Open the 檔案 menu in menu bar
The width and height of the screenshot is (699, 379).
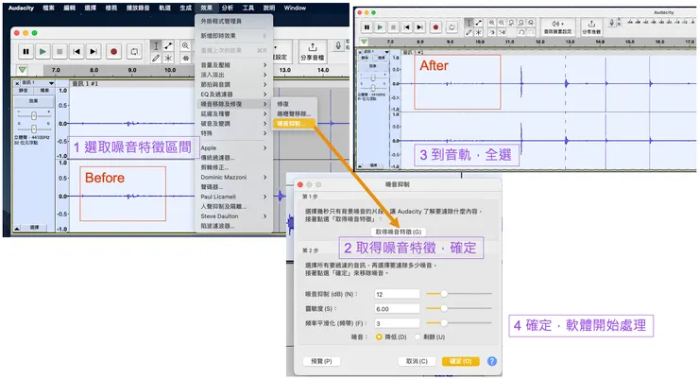coord(48,8)
